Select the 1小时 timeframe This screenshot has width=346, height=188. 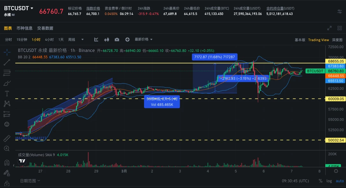36,40
